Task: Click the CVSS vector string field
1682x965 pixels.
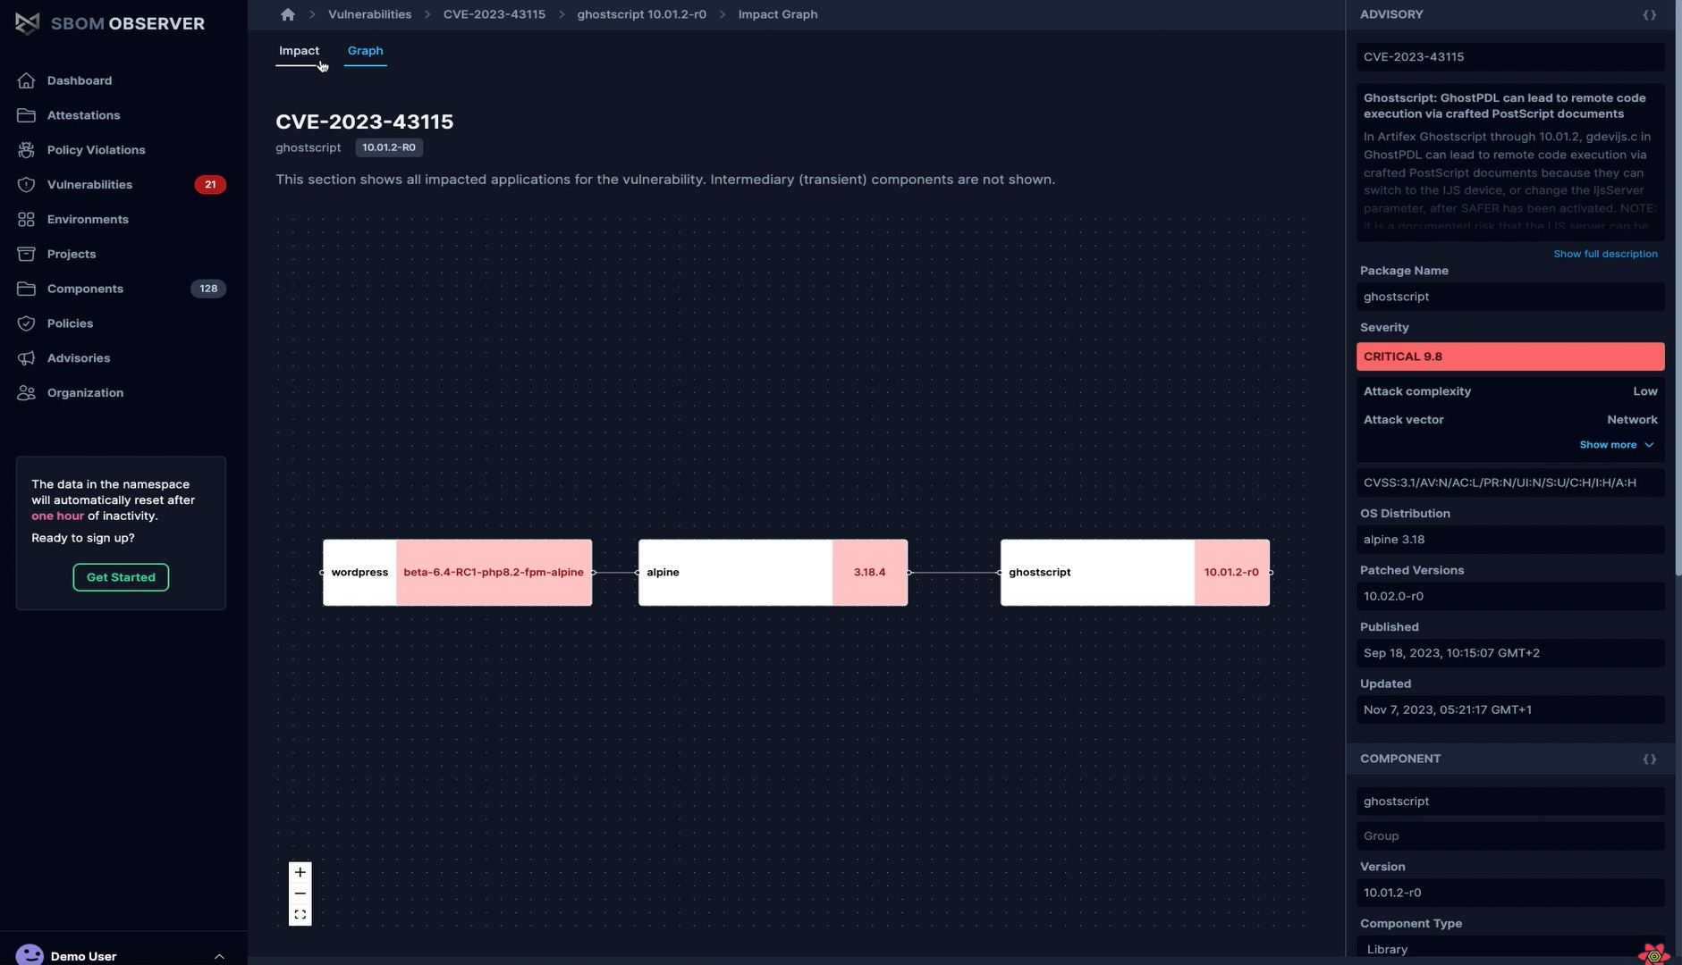Action: click(1510, 482)
